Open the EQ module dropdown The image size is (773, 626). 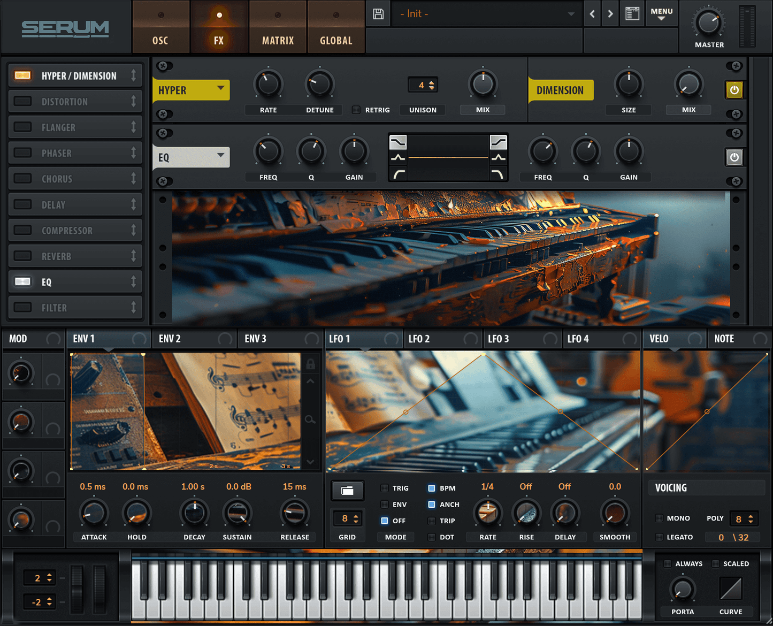tap(192, 157)
